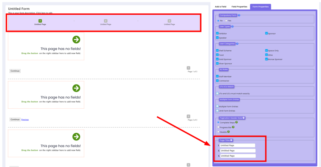Check UTs and UCs must match exactly
The image size is (321, 167).
217,93
